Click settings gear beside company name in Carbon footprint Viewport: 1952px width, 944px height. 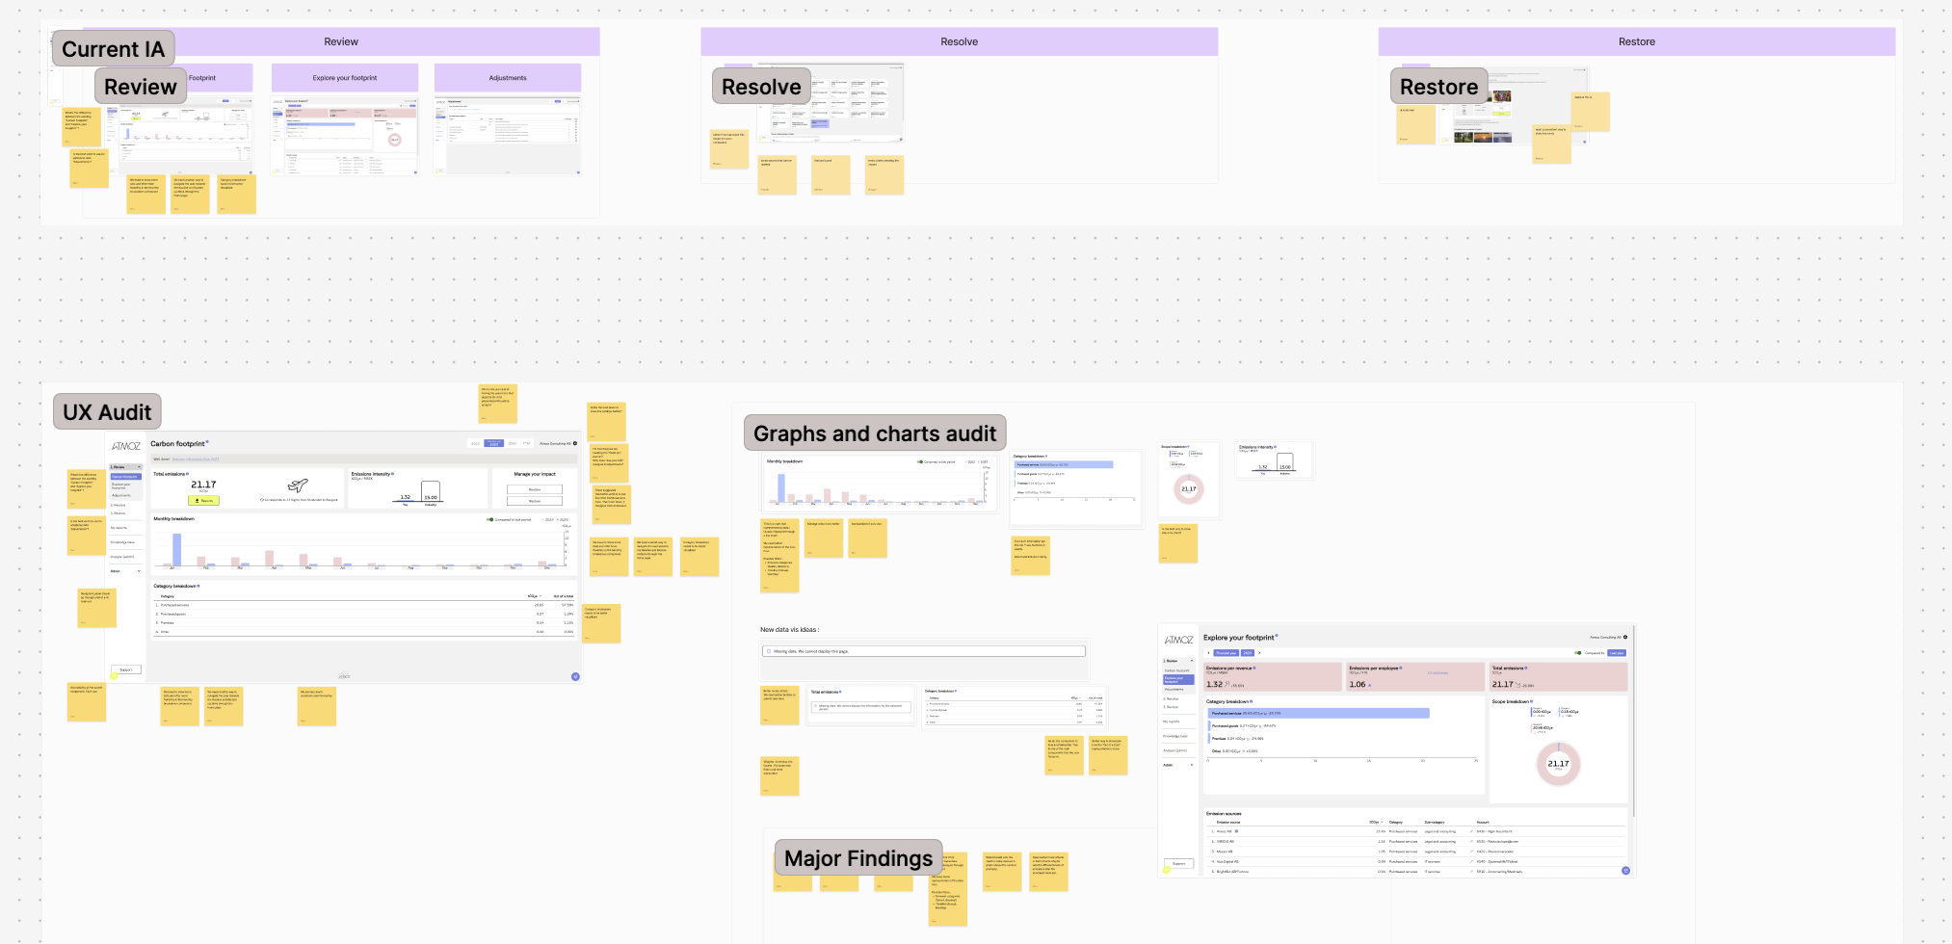coord(575,444)
